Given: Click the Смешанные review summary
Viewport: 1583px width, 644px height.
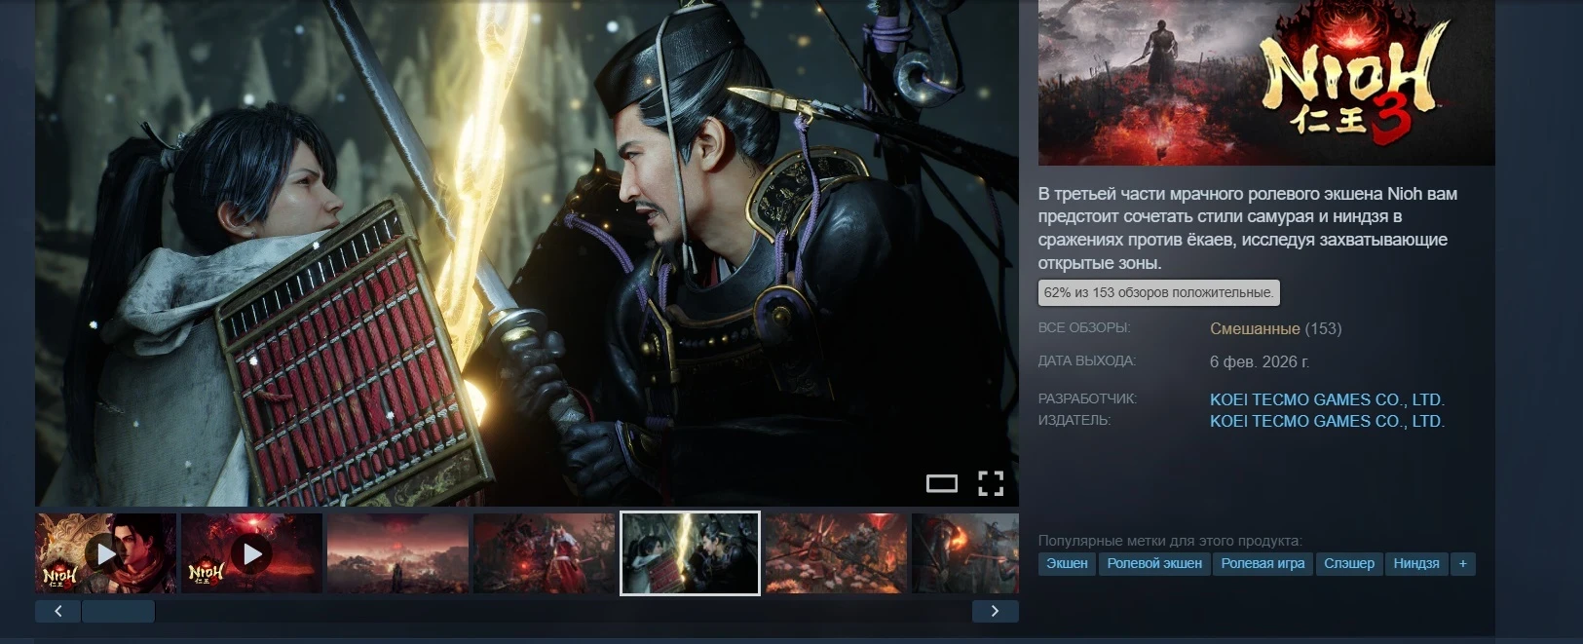Looking at the screenshot, I should coord(1255,329).
